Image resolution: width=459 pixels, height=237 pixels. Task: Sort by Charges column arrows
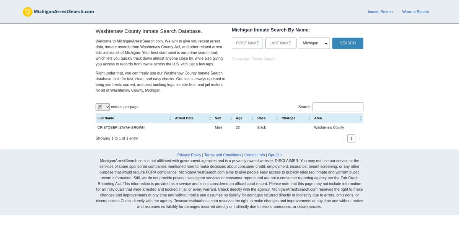pos(309,118)
